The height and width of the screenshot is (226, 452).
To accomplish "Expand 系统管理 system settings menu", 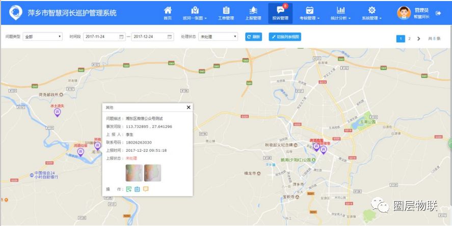I will (x=372, y=13).
